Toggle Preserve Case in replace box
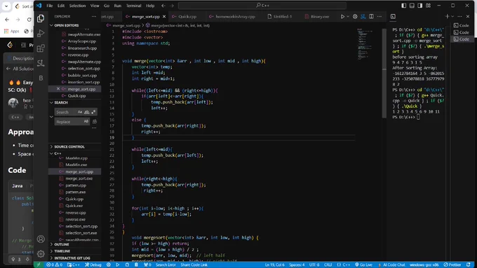477x268 pixels. (86, 121)
